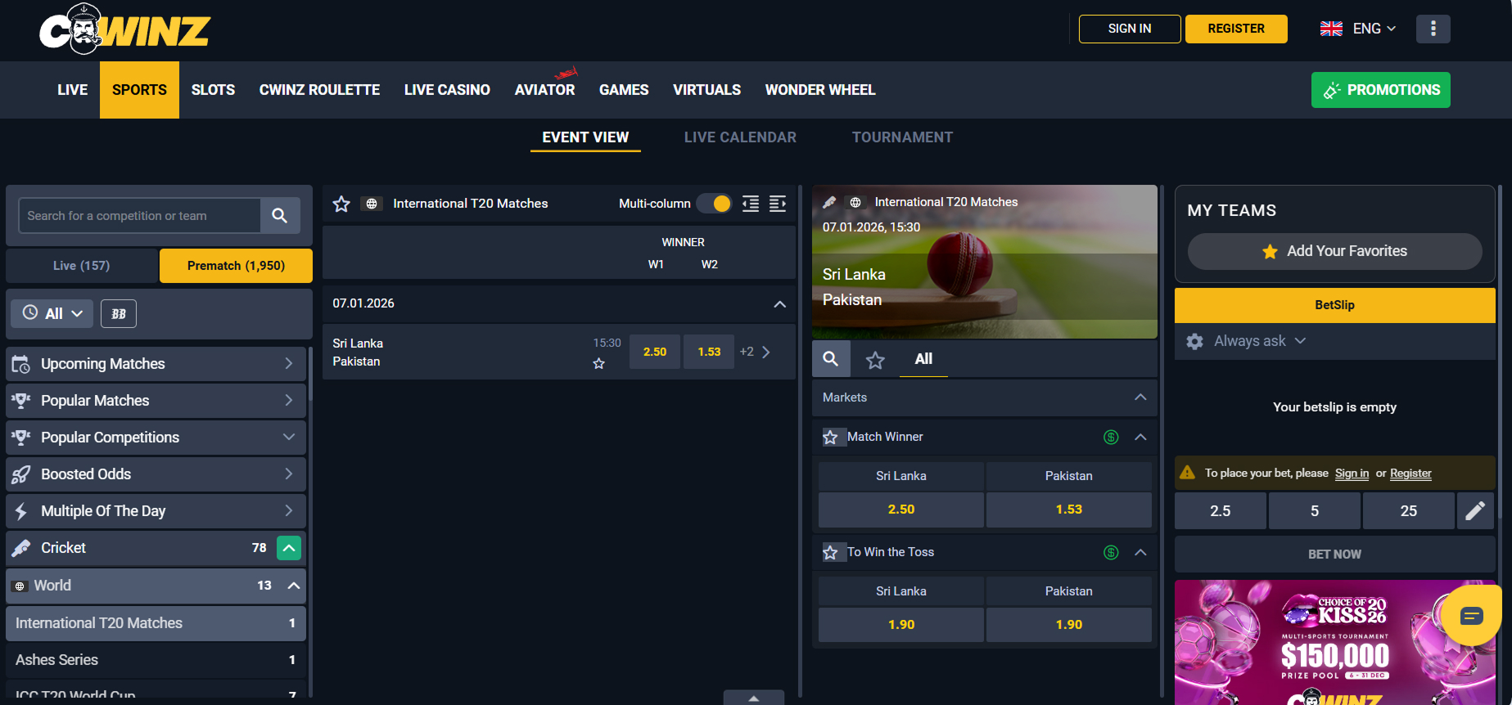Click the Sign in link in betslip
The height and width of the screenshot is (705, 1512).
pyautogui.click(x=1352, y=474)
